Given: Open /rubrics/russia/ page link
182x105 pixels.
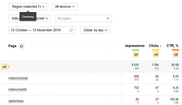Looking at the screenshot, I should click(18, 78).
